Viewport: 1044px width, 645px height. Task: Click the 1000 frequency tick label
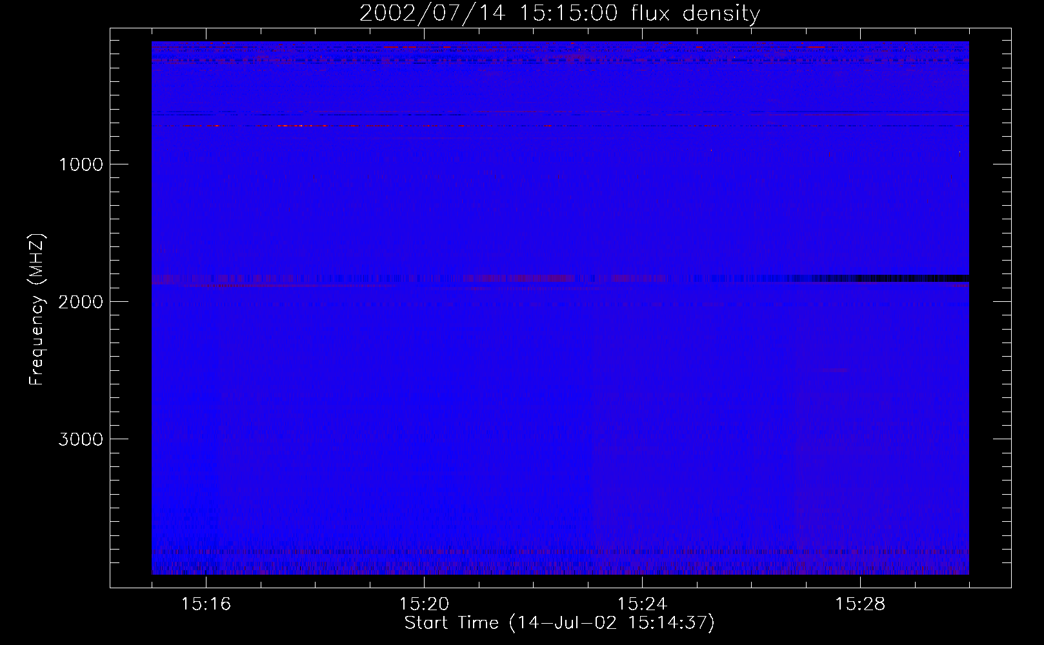coord(81,164)
